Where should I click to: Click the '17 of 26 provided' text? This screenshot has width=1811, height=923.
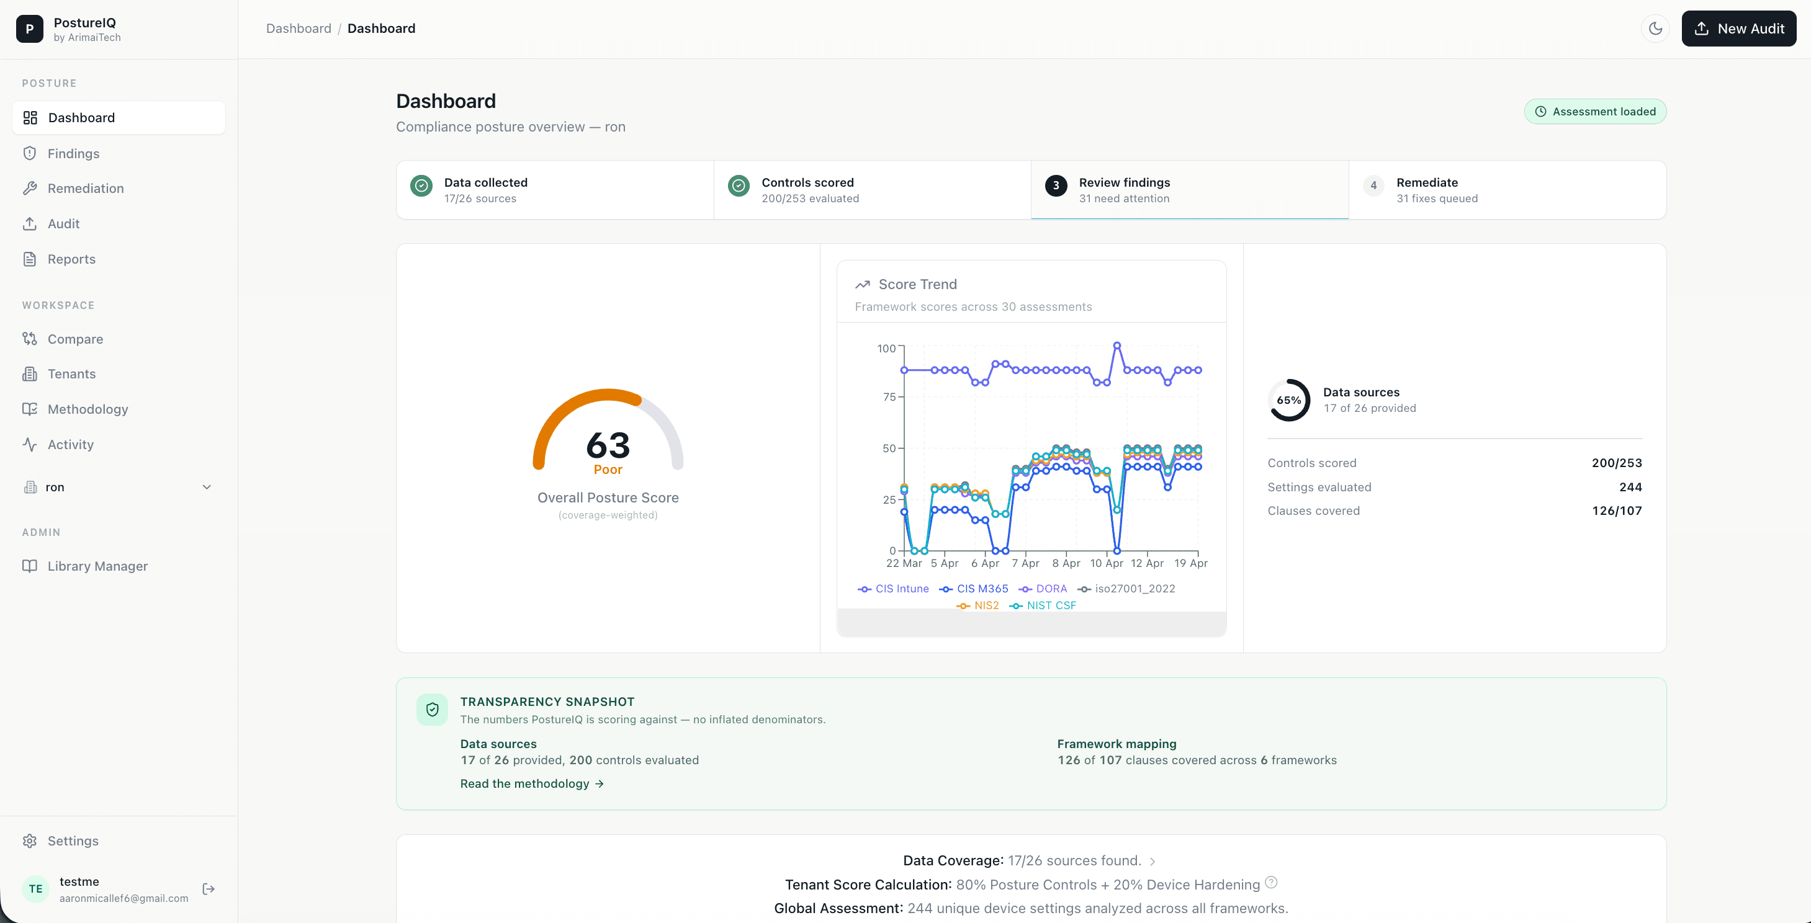click(x=1370, y=408)
